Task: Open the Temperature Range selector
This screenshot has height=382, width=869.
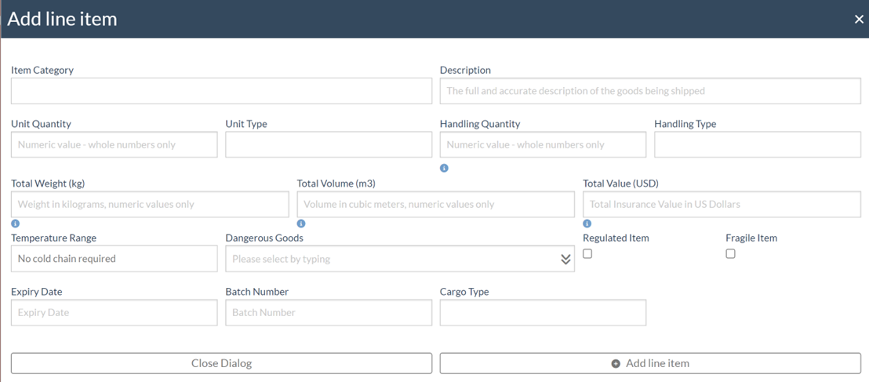Action: [x=115, y=259]
